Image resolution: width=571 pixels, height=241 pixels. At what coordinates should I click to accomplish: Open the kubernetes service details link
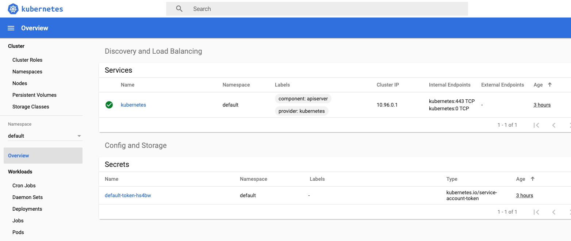(x=133, y=104)
